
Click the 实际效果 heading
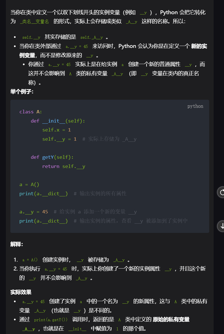[21, 292]
